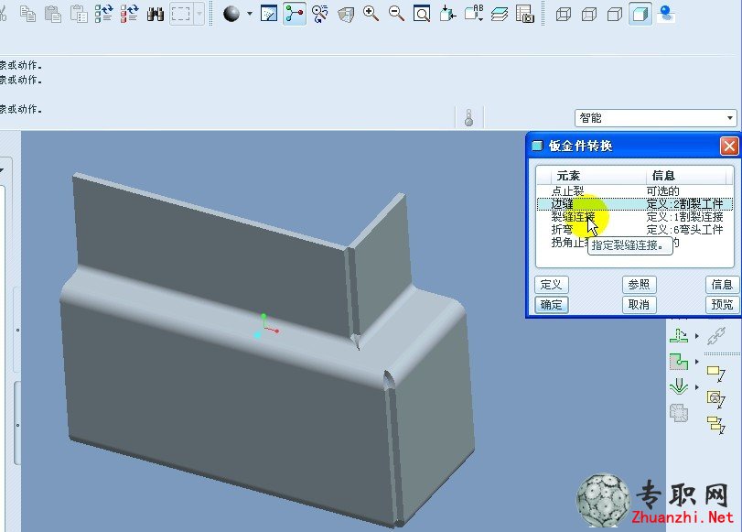Viewport: 742px width, 532px height.
Task: Click the table icon with small camera
Action: coord(525,14)
